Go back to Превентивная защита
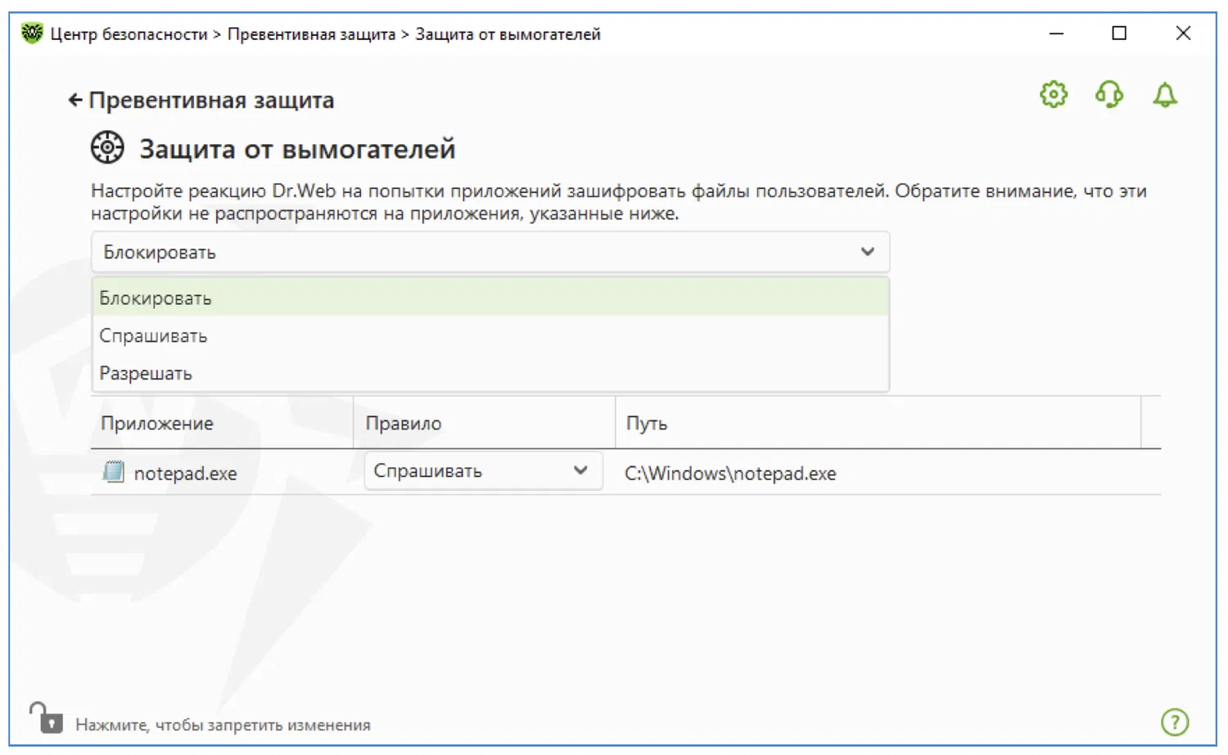1228x755 pixels. [x=201, y=101]
